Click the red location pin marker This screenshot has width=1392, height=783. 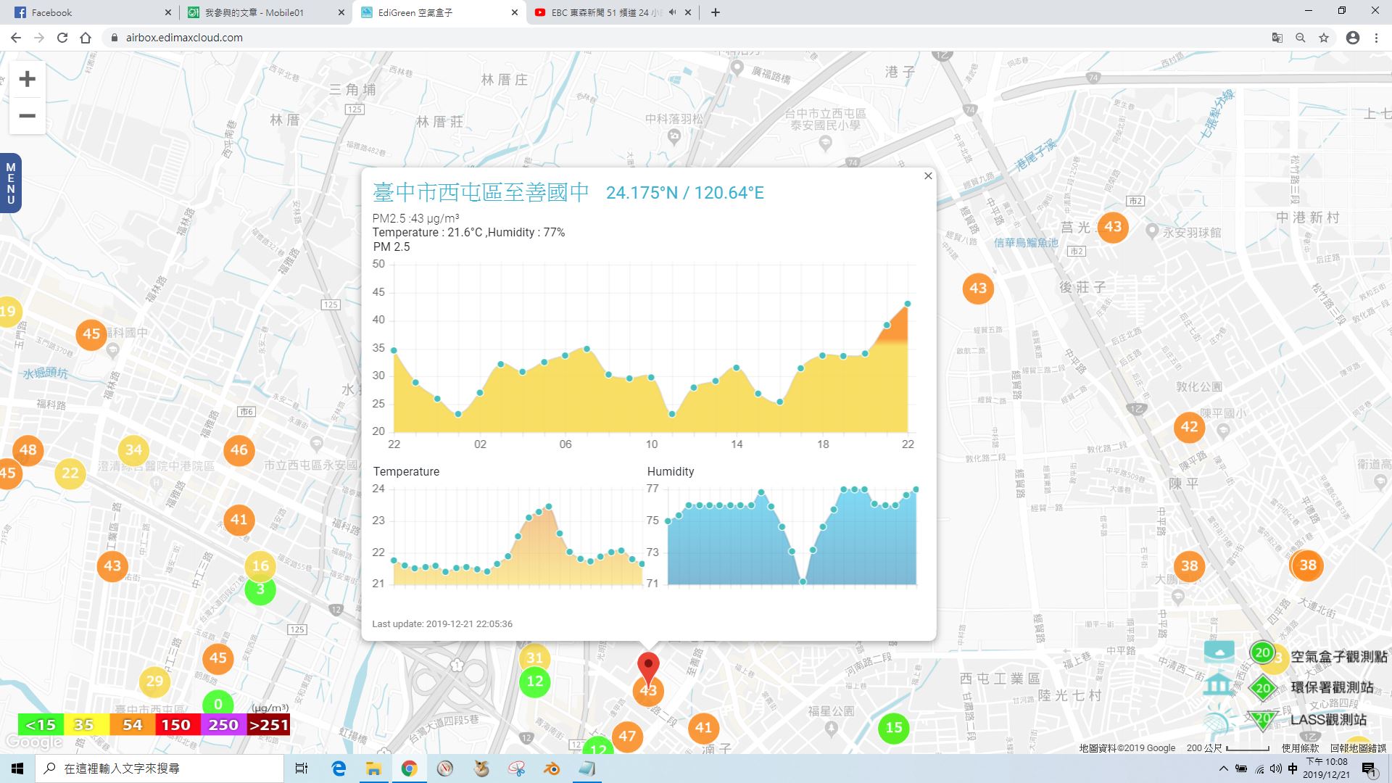click(648, 667)
